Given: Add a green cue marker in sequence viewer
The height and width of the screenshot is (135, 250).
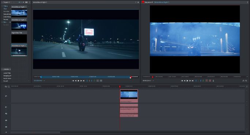Looking at the screenshot, I should pyautogui.click(x=203, y=81).
